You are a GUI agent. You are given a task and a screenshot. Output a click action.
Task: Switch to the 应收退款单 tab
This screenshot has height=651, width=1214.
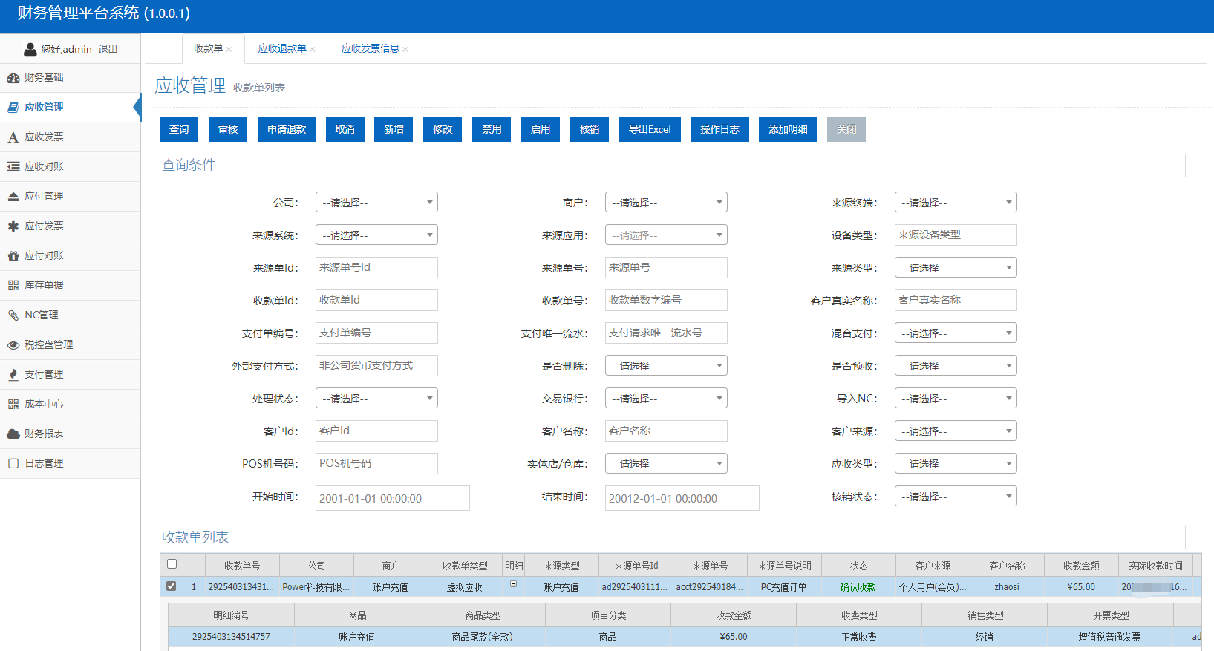(x=282, y=49)
